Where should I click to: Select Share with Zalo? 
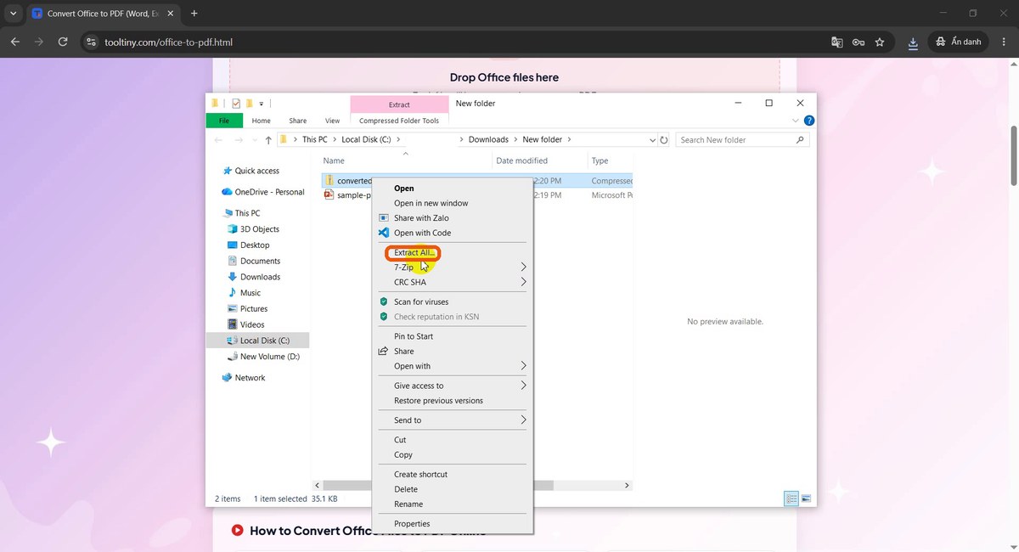(421, 218)
